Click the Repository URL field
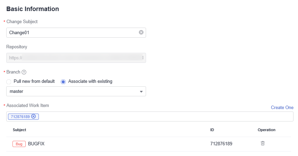This screenshot has height=156, width=298. click(x=76, y=58)
